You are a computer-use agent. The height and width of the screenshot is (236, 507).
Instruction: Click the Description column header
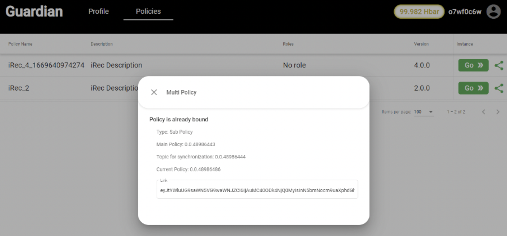point(101,44)
